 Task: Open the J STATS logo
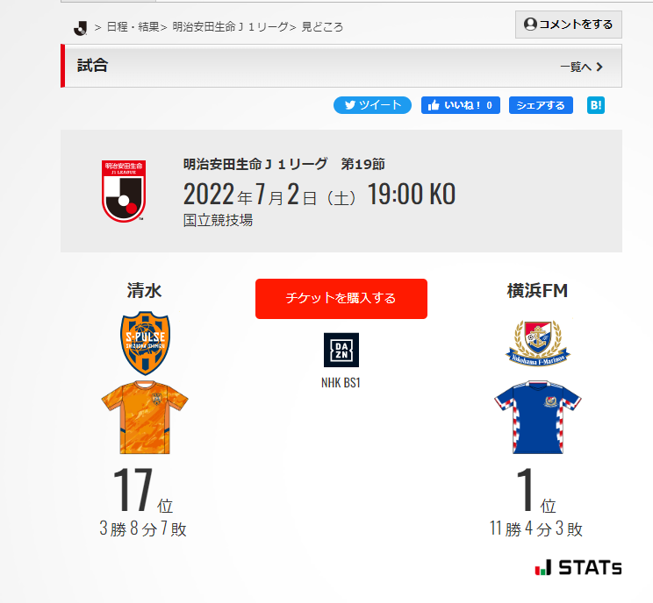[578, 567]
